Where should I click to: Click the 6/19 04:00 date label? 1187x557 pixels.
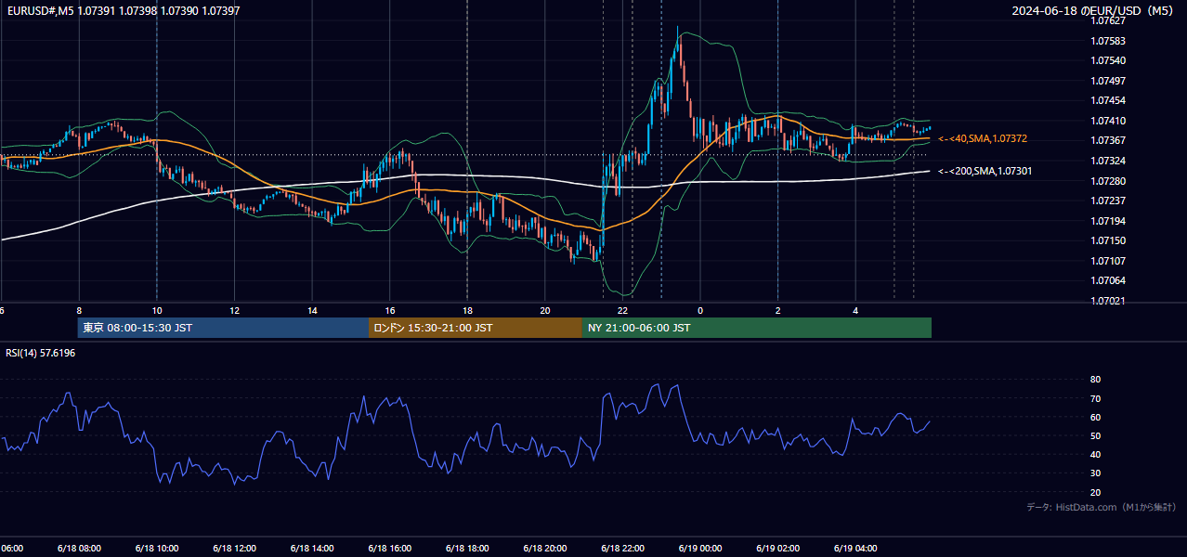(856, 548)
